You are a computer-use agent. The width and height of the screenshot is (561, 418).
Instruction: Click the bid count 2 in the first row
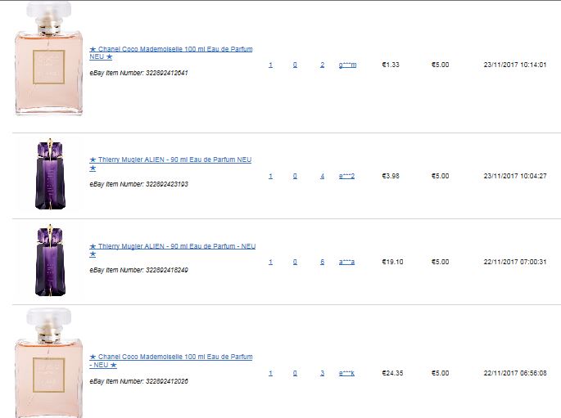point(323,65)
